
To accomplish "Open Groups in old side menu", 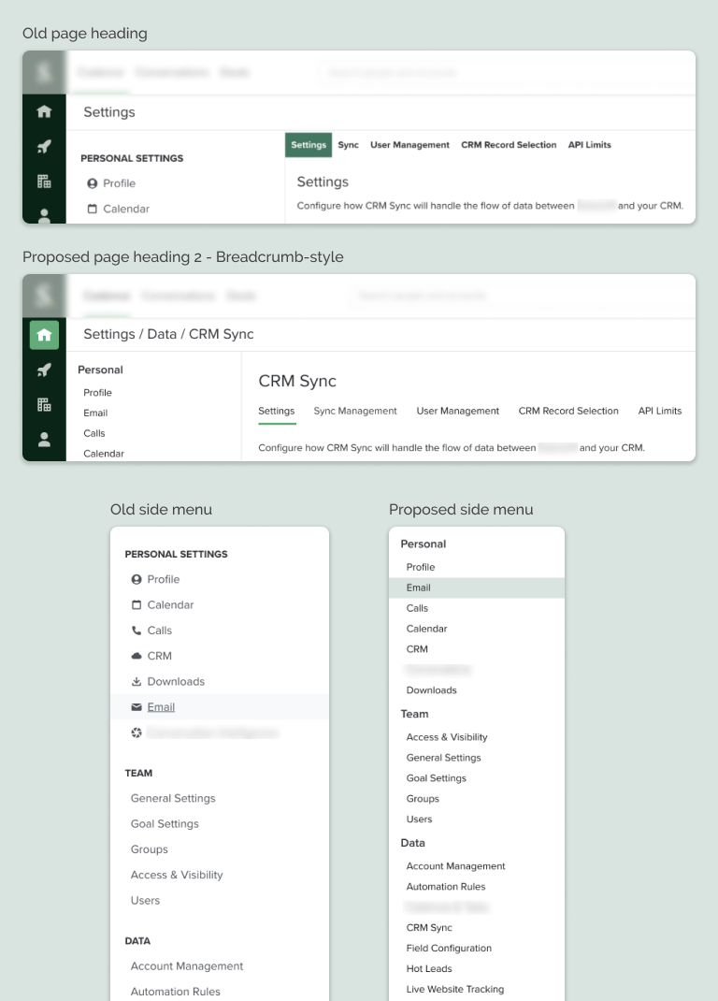I will click(x=150, y=849).
